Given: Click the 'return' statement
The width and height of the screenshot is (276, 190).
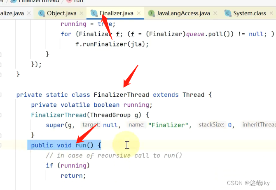Looking at the screenshot, I should (x=71, y=176).
